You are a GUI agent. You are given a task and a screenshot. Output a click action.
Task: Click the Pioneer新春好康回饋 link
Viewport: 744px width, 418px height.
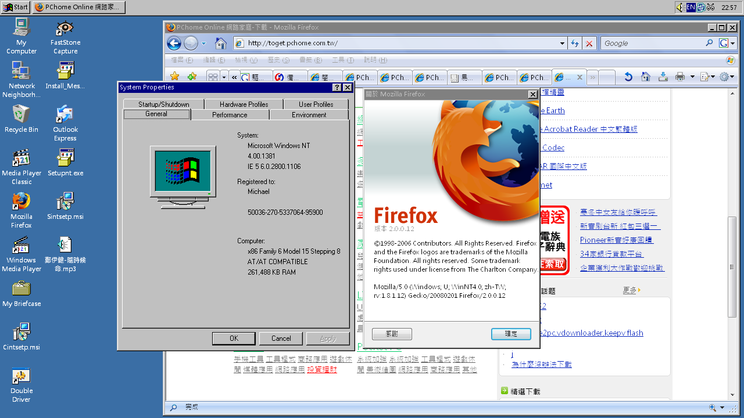coord(616,240)
